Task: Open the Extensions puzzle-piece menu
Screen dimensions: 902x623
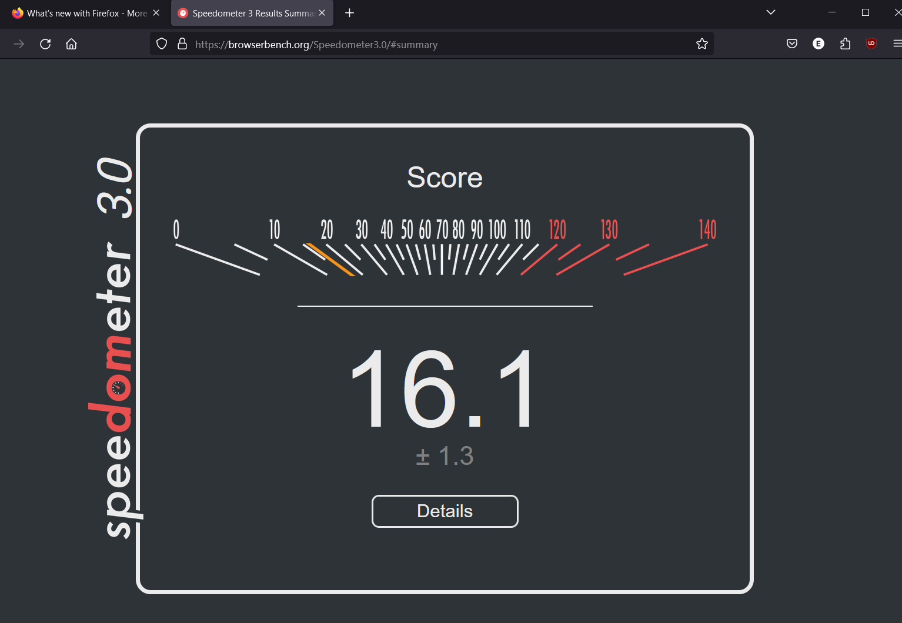Action: tap(845, 43)
